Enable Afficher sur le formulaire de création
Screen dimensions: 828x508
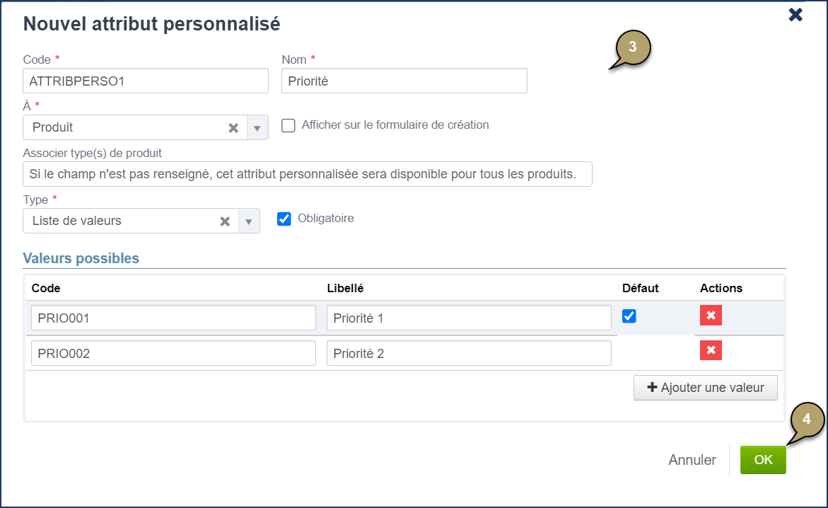coord(288,125)
